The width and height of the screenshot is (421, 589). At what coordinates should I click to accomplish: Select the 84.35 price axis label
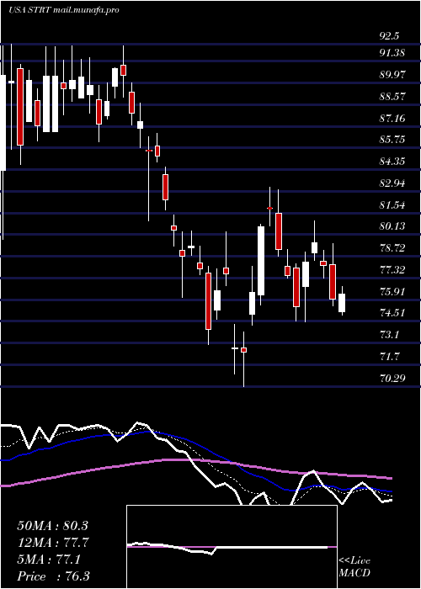pos(392,162)
